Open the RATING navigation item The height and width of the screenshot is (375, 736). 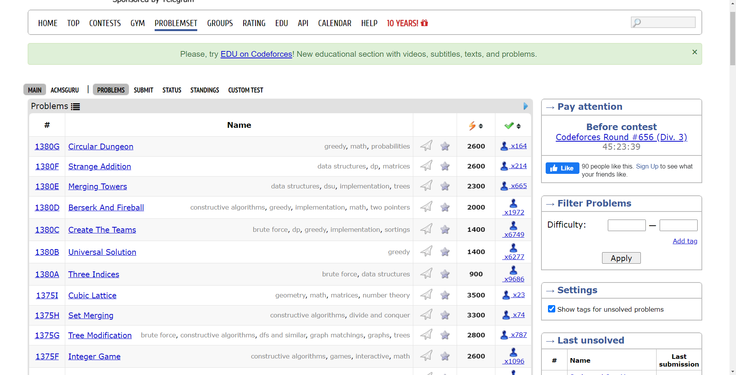[x=254, y=23]
